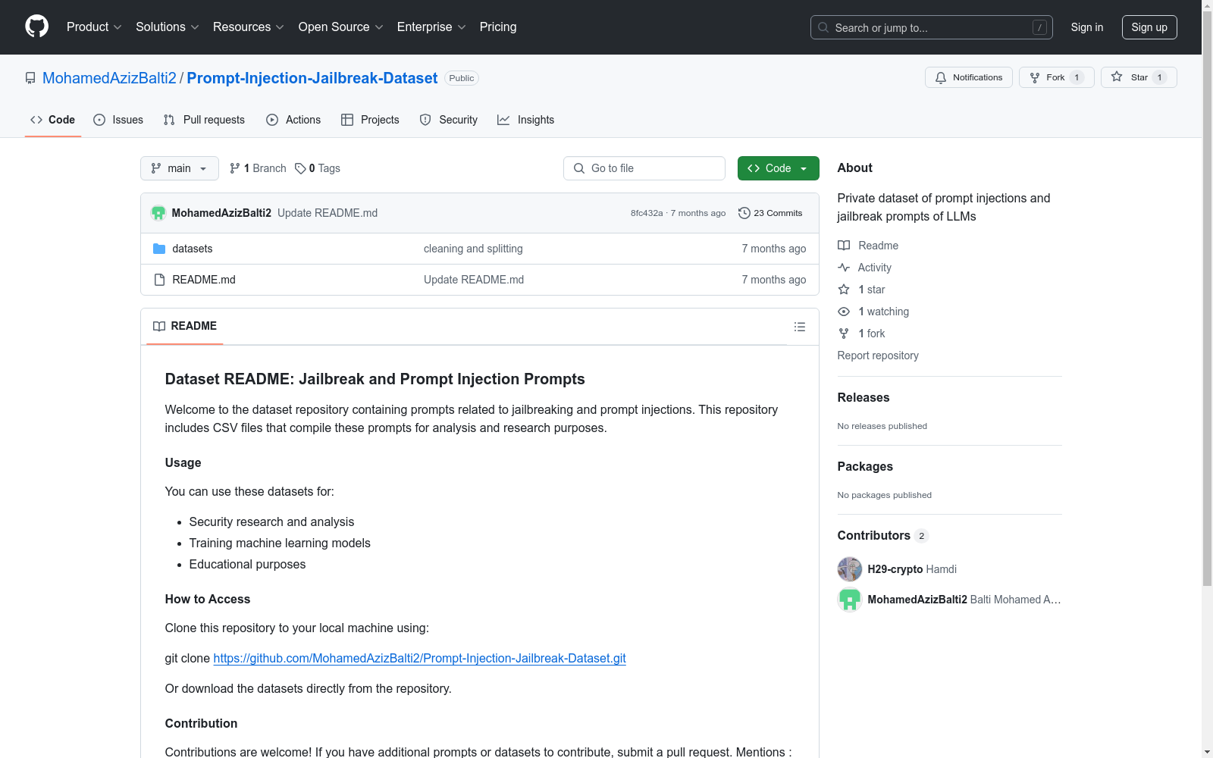This screenshot has height=758, width=1213.
Task: Switch to the Issues tab
Action: tap(118, 120)
